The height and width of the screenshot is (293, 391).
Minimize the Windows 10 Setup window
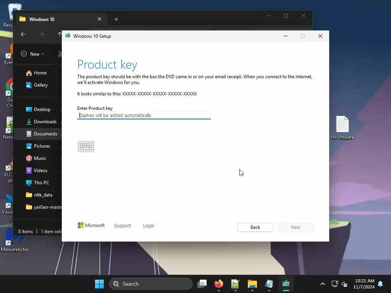(x=286, y=36)
